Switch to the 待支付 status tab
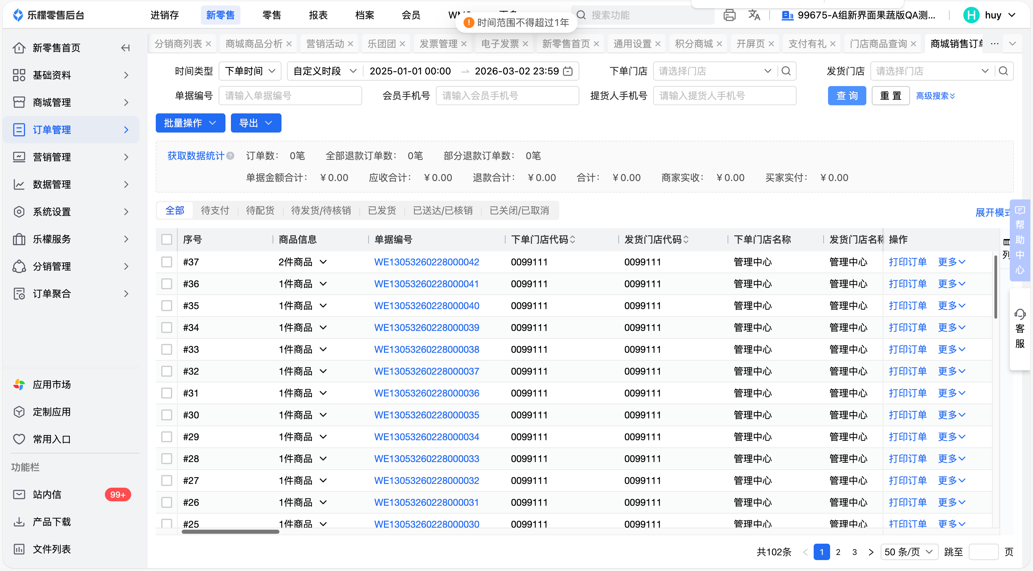The image size is (1033, 571). 215,210
